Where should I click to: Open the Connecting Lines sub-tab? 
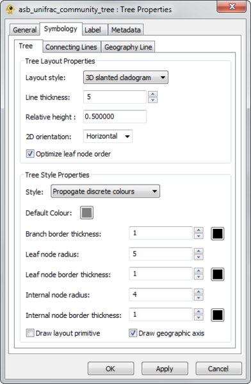pos(71,47)
